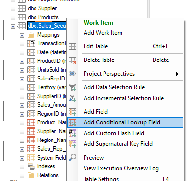Viewport: 190px width, 181px height.
Task: Click the Project Perspectives eye icon
Action: (72, 74)
